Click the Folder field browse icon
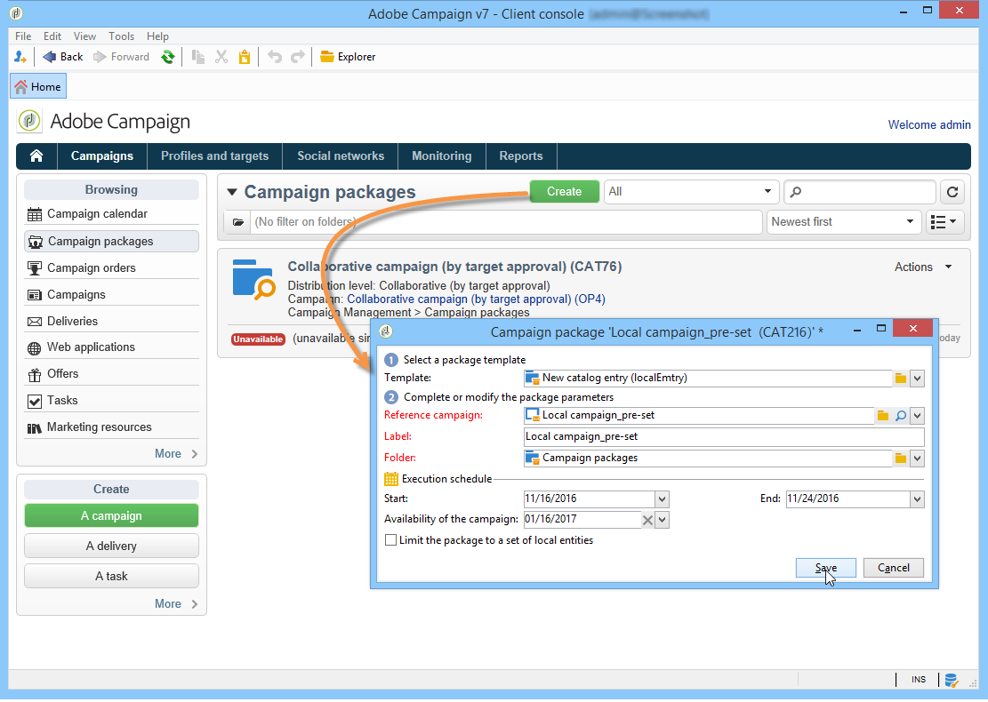The width and height of the screenshot is (988, 702). (x=901, y=459)
